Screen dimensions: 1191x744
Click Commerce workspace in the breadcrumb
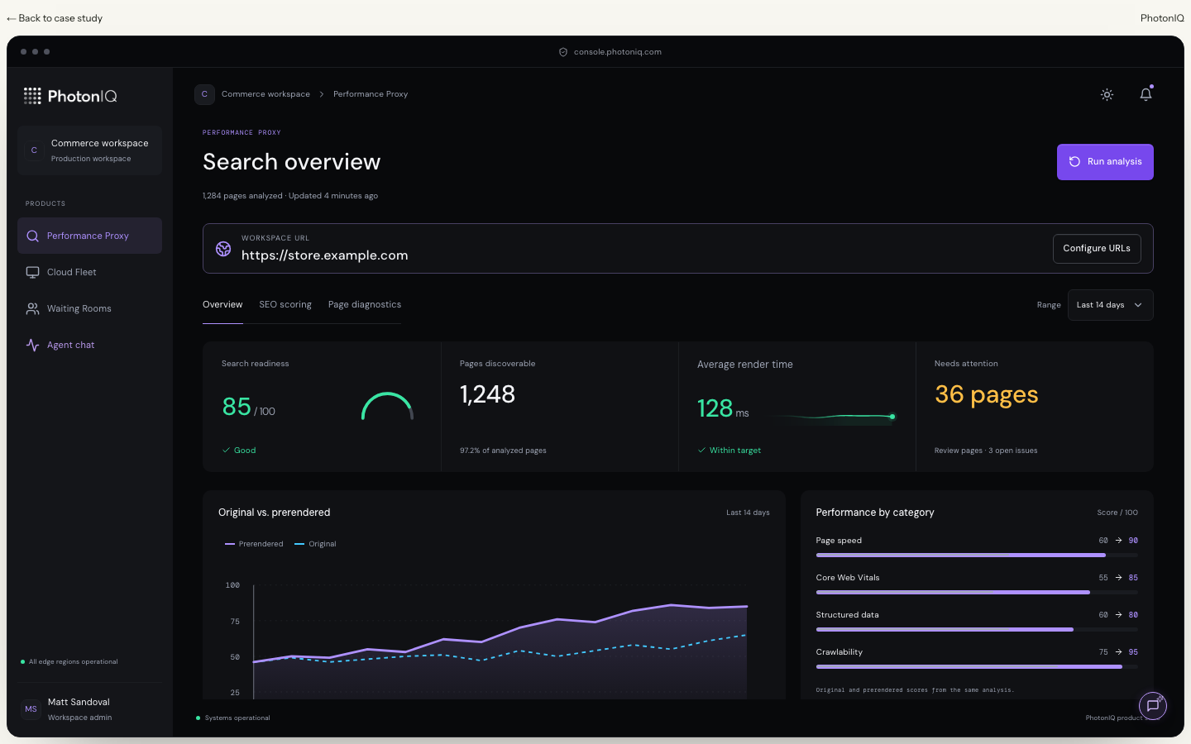[x=265, y=94]
